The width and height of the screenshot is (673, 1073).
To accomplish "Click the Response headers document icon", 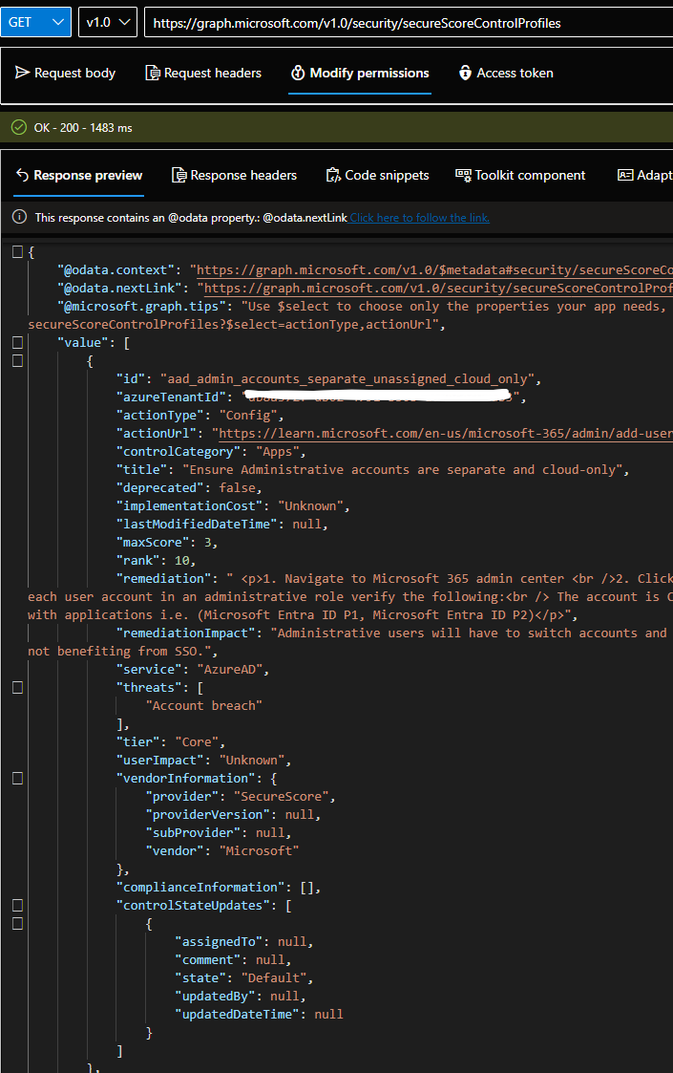I will click(179, 175).
